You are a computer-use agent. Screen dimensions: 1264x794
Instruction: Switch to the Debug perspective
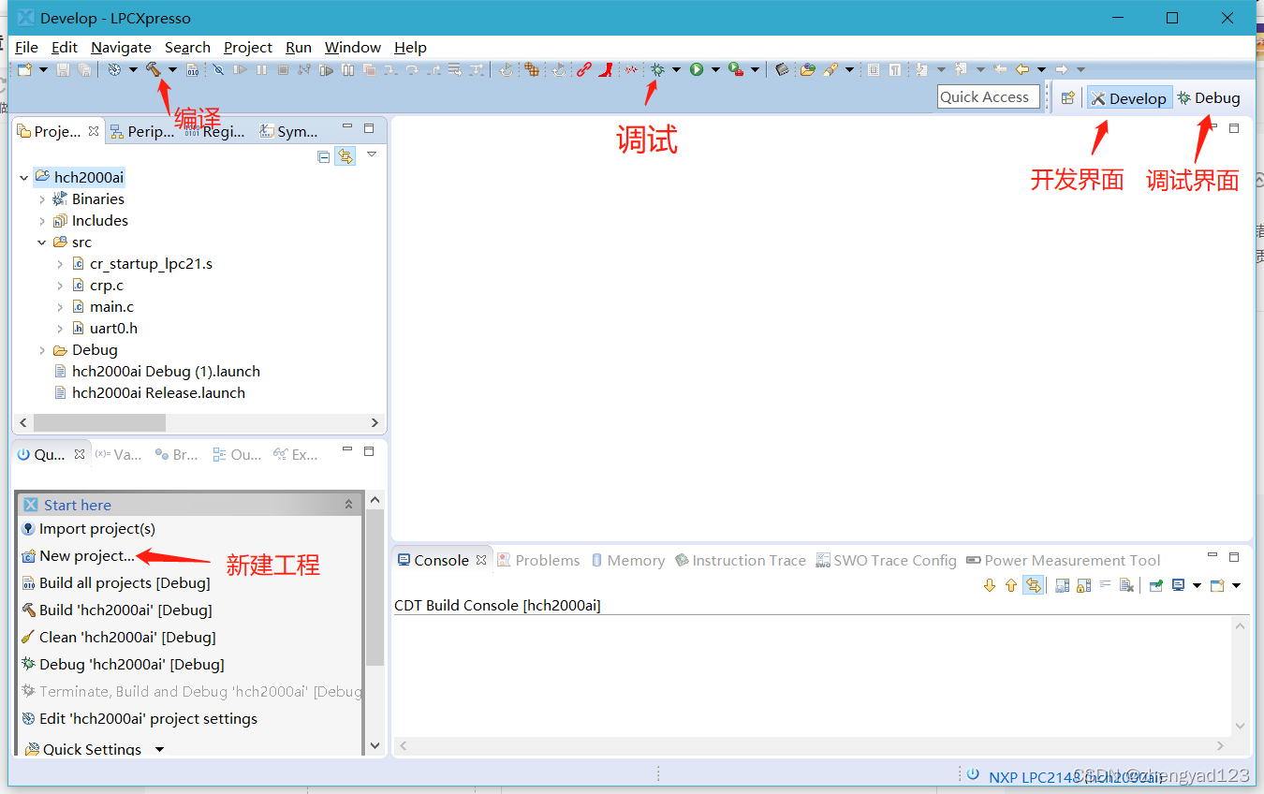click(1209, 98)
